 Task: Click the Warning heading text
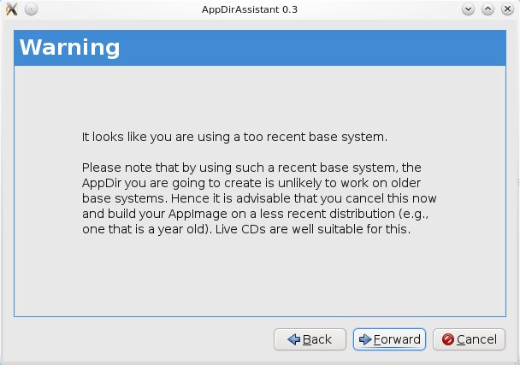[x=69, y=46]
